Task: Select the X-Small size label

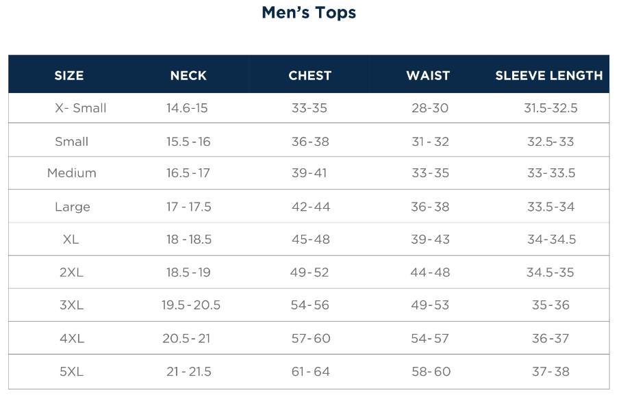Action: click(81, 108)
